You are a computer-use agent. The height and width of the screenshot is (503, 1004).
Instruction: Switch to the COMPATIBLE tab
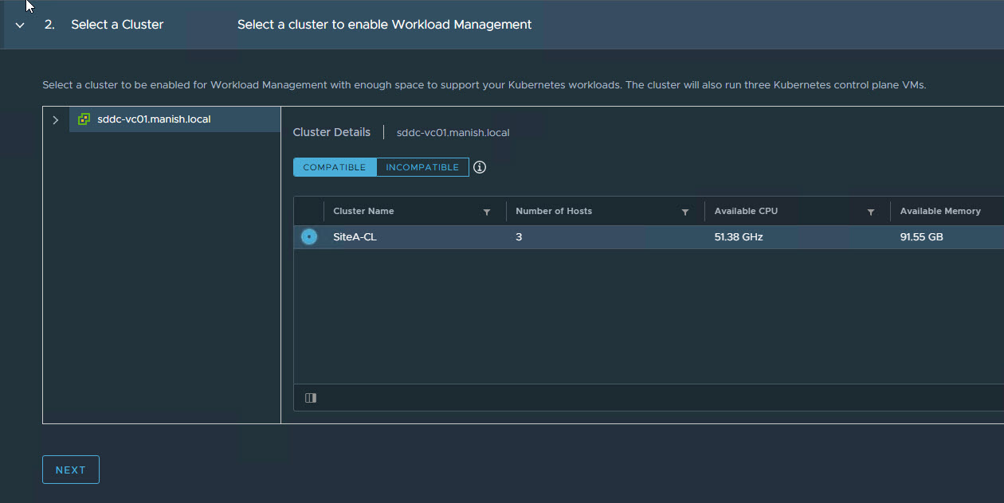pos(335,167)
